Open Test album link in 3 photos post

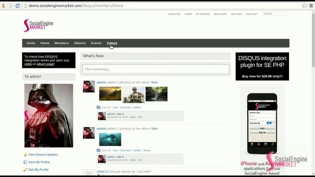(x=154, y=82)
